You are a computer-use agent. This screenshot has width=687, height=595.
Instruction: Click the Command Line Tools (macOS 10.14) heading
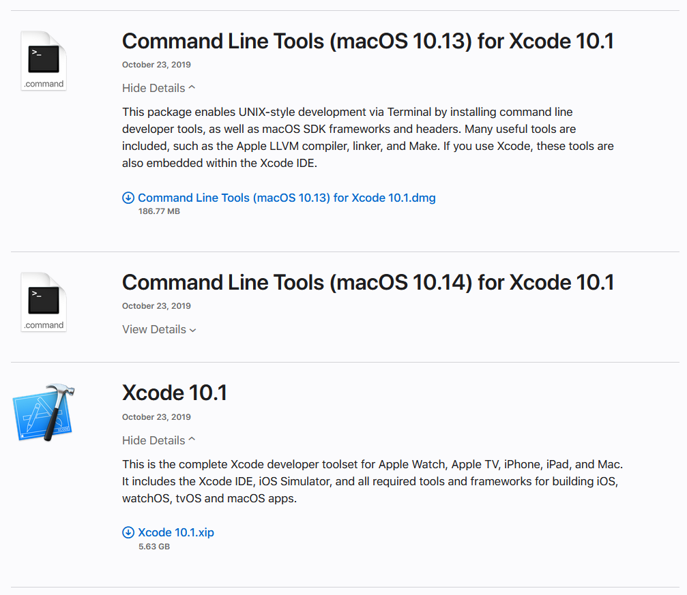coord(367,282)
